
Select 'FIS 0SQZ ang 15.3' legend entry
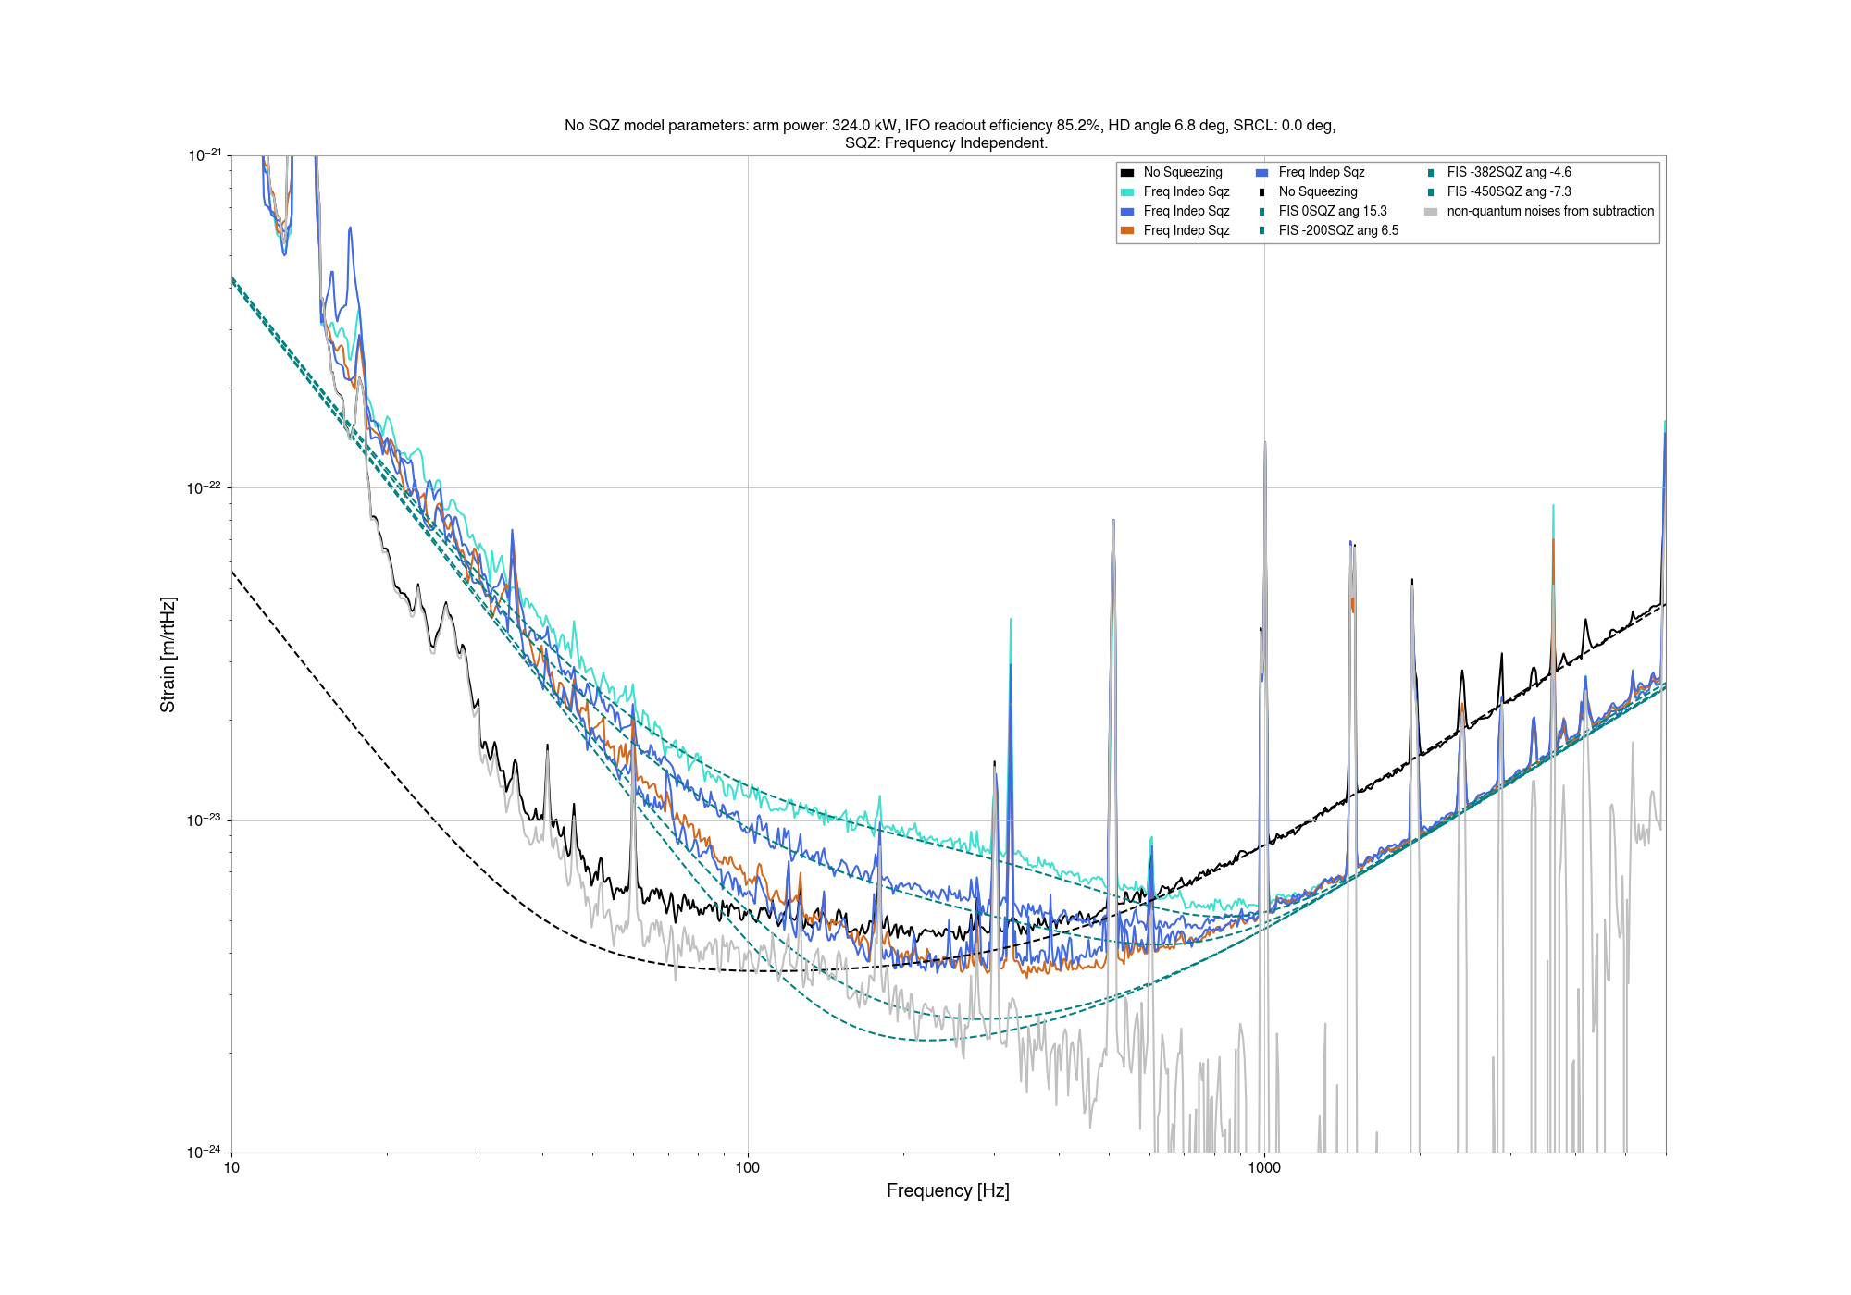[1332, 212]
